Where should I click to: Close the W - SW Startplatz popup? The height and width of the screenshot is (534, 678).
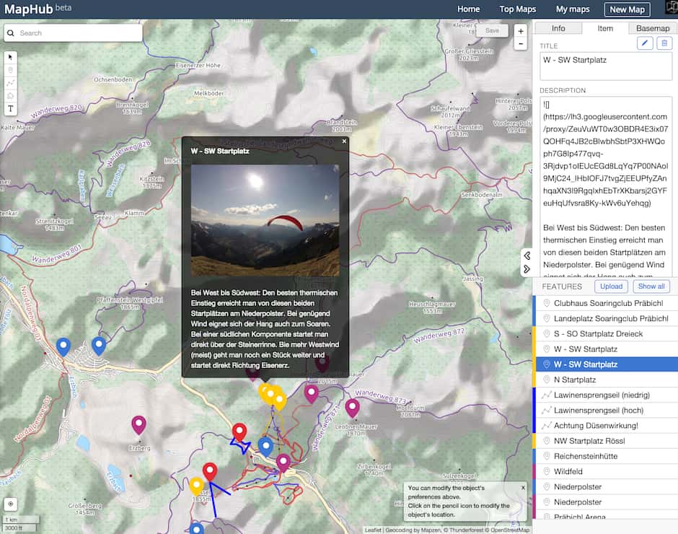pos(344,141)
